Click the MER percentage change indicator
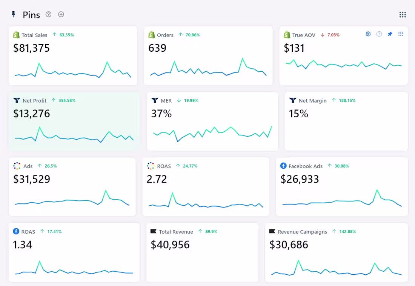415x286 pixels. (x=188, y=101)
